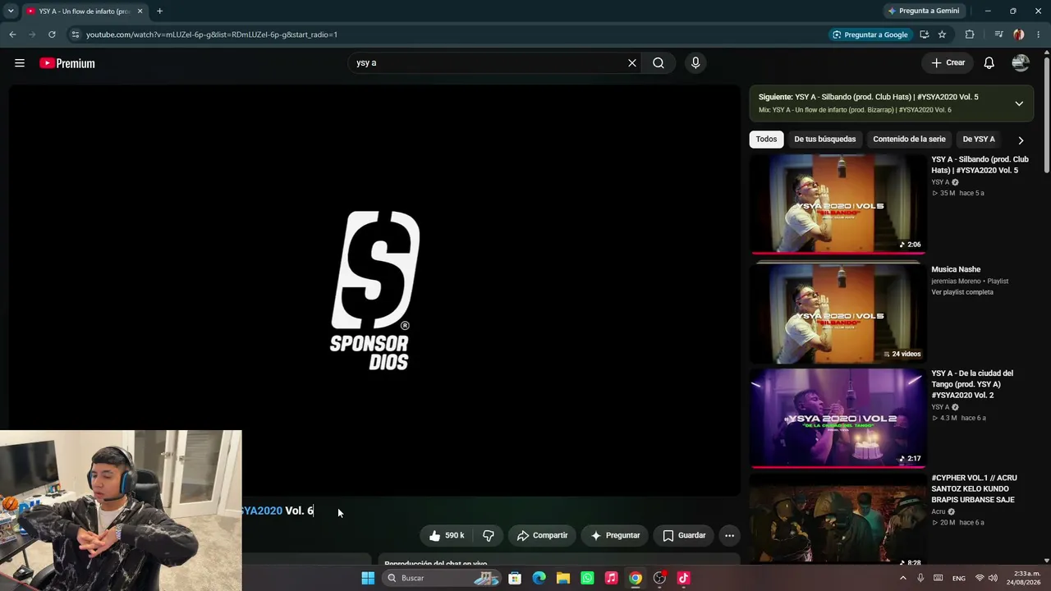1051x591 pixels.
Task: Bookmark this page with the star
Action: click(x=942, y=34)
